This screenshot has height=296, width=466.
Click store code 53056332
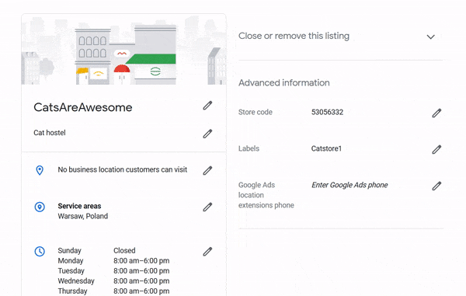tap(327, 112)
